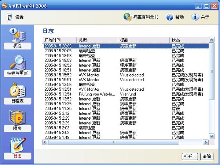This screenshot has width=220, height=165.
Task: Select the 2005-9-15 18:52 程序更新 entry
Action: click(x=126, y=65)
